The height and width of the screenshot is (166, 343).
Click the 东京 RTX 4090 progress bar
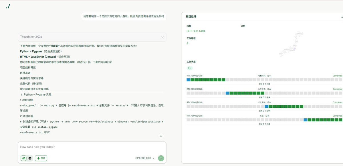pyautogui.click(x=264, y=120)
